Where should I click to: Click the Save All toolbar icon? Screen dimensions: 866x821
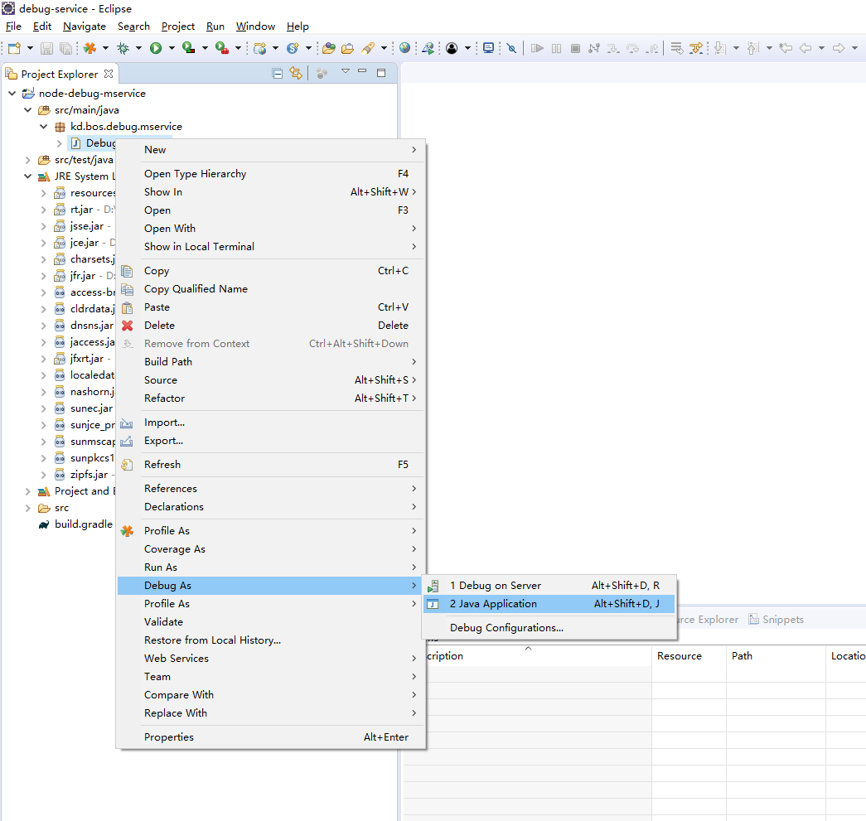click(x=65, y=49)
